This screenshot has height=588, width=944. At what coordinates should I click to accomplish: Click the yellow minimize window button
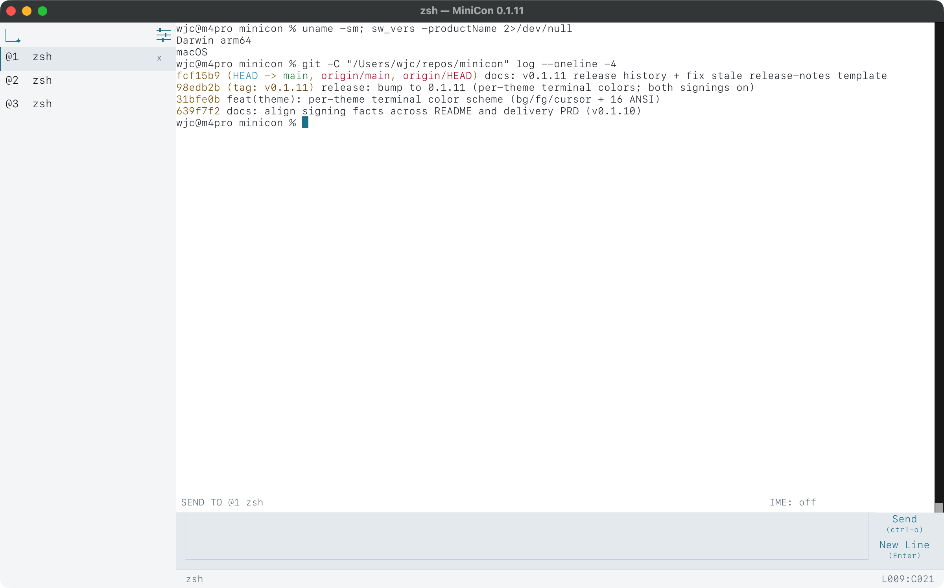point(27,11)
